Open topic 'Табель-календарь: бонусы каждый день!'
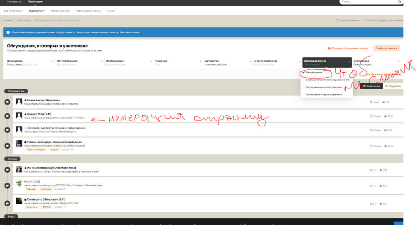 point(54,142)
